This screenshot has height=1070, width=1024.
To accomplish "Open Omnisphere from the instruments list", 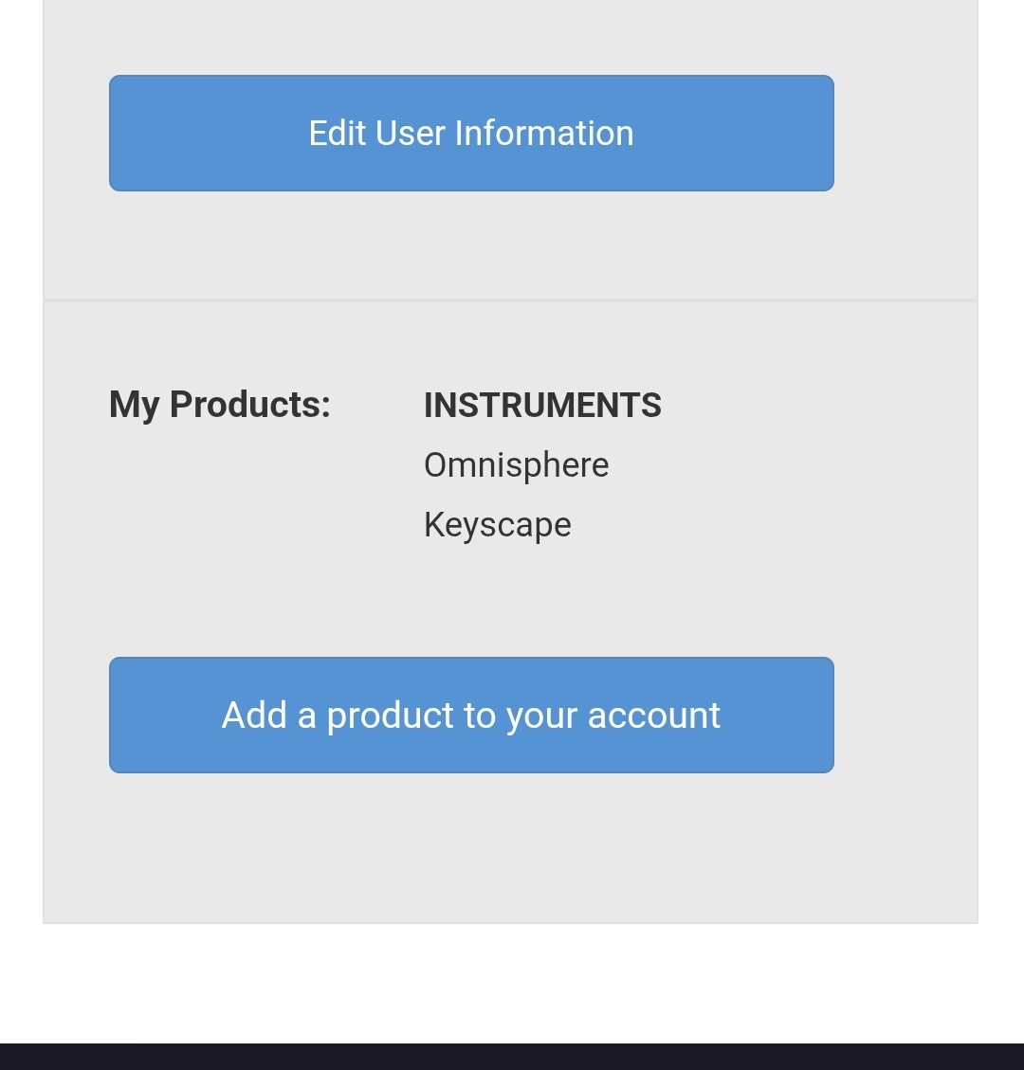I will [x=517, y=464].
